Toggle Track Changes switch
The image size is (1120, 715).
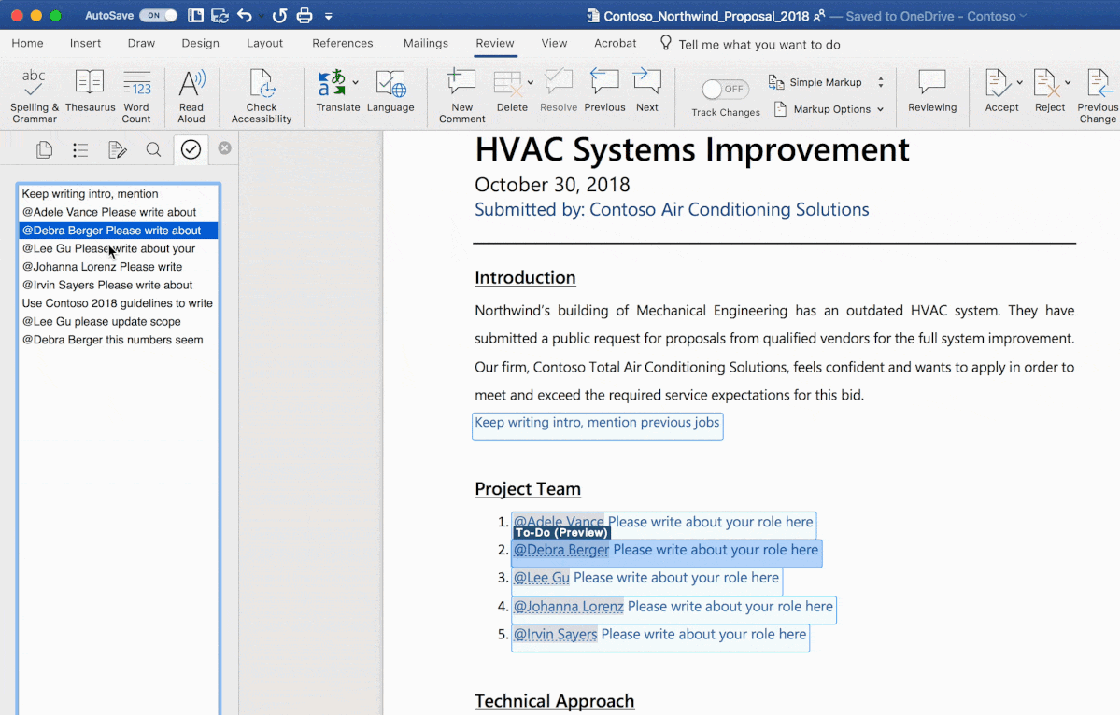(725, 89)
